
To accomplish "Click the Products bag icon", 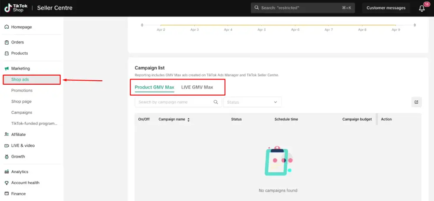I will point(7,53).
